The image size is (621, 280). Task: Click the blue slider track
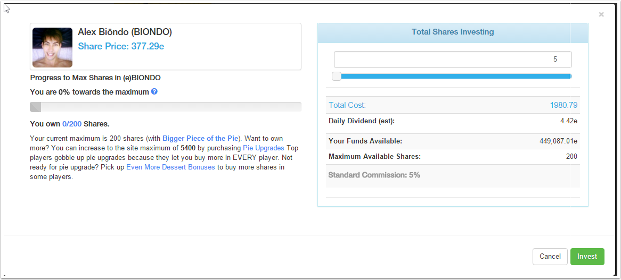point(453,76)
